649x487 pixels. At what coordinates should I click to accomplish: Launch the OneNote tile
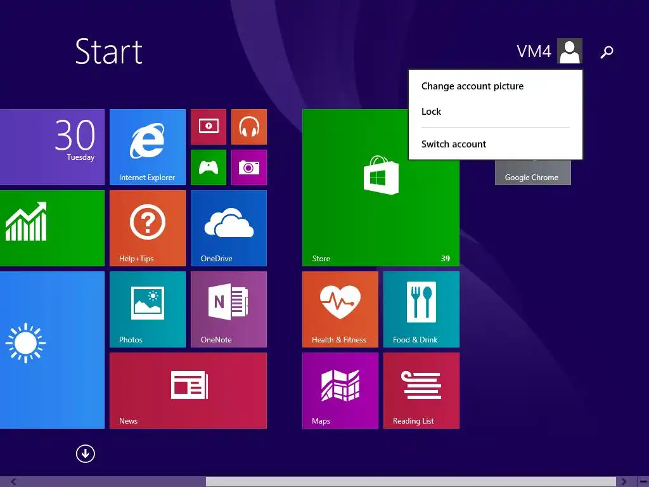pyautogui.click(x=228, y=309)
